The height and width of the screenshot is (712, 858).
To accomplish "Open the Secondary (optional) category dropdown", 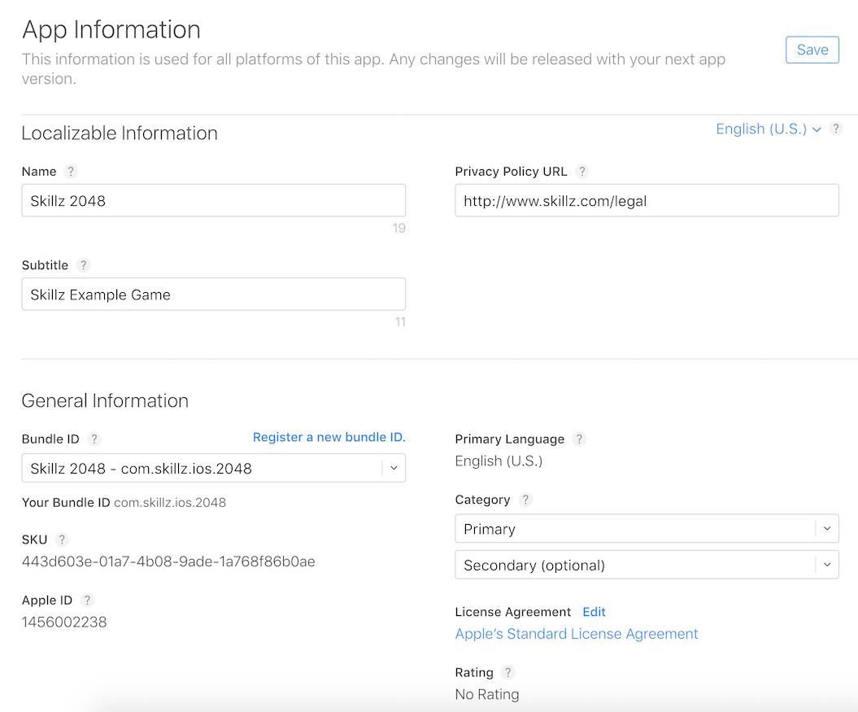I will (x=647, y=565).
